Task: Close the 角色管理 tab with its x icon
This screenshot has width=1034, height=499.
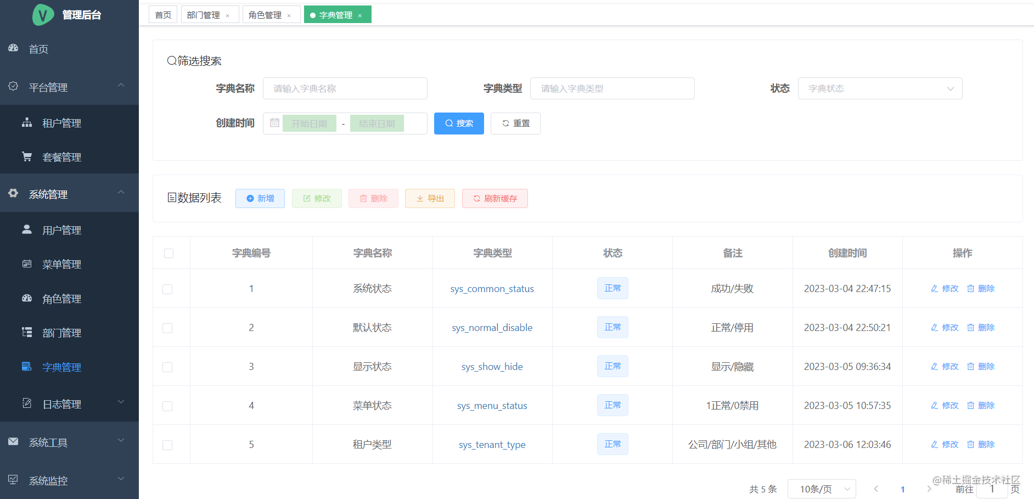Action: click(x=289, y=16)
